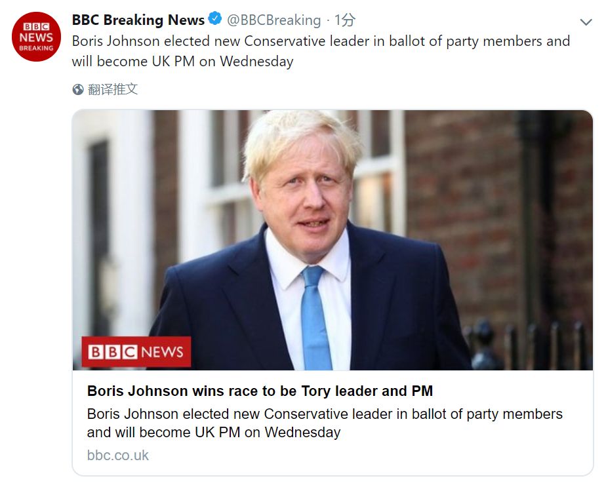Select the card description below the headline
The width and height of the screenshot is (606, 489).
[325, 423]
